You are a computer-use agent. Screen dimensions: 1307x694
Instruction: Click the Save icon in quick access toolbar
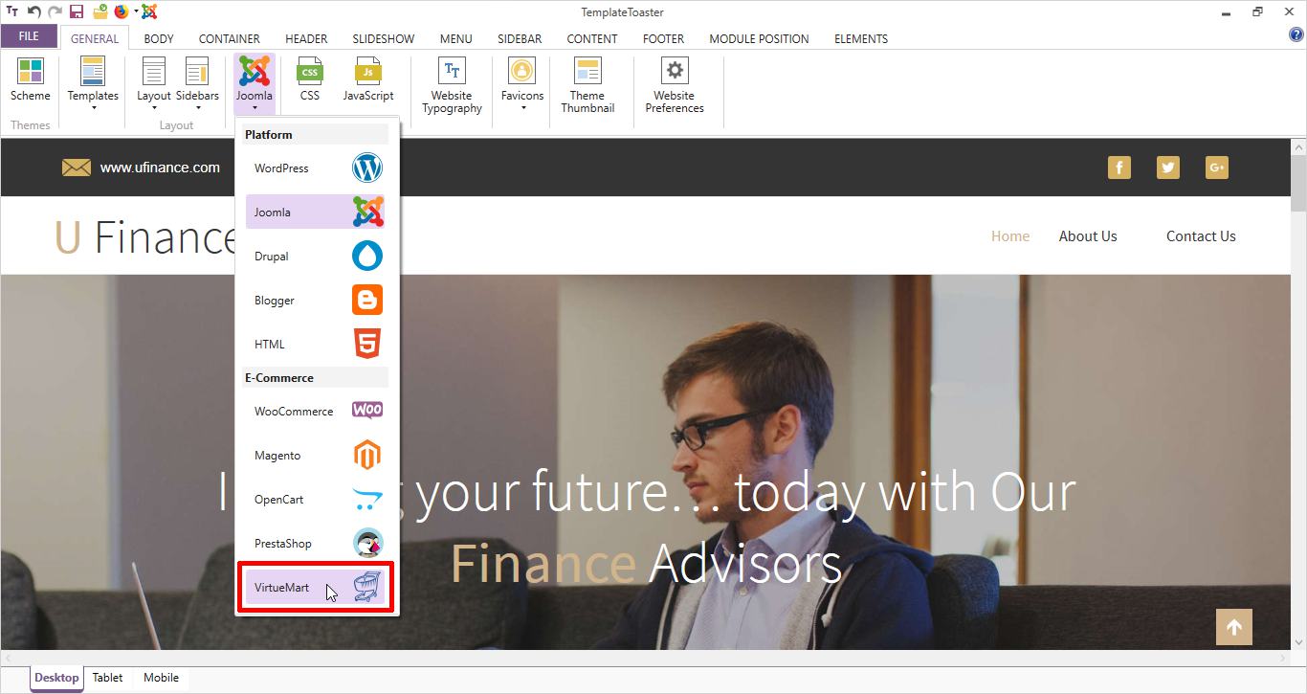[77, 12]
